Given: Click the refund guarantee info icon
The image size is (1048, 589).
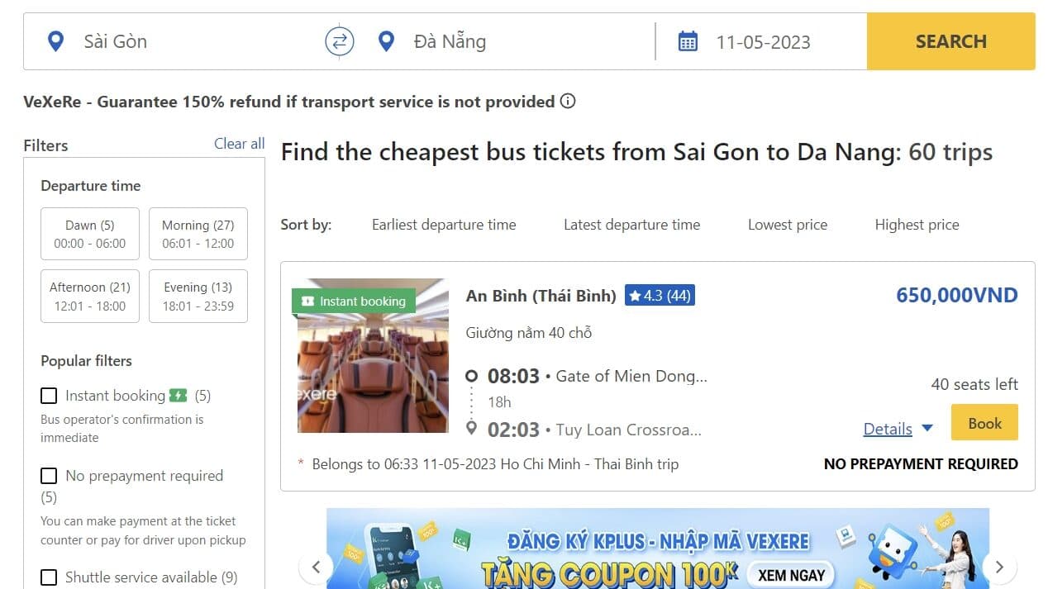Looking at the screenshot, I should click(568, 102).
